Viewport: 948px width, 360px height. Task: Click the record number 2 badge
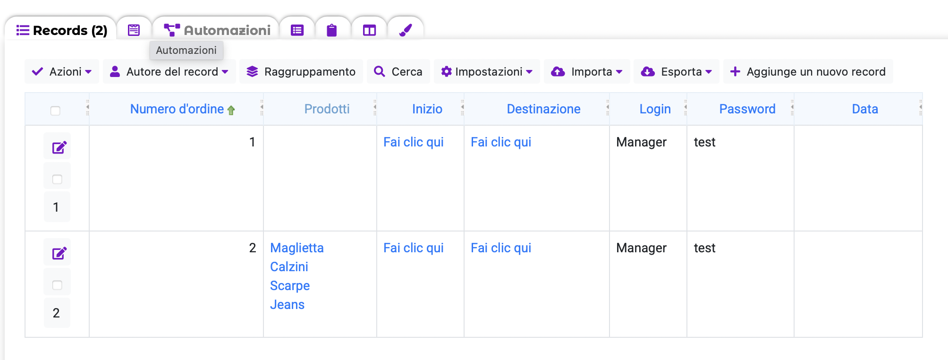[x=56, y=313]
